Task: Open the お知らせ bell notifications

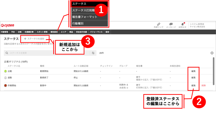Action: click(182, 24)
